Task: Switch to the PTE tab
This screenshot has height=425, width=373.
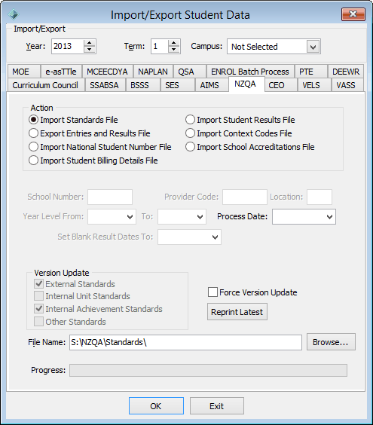Action: [x=310, y=72]
